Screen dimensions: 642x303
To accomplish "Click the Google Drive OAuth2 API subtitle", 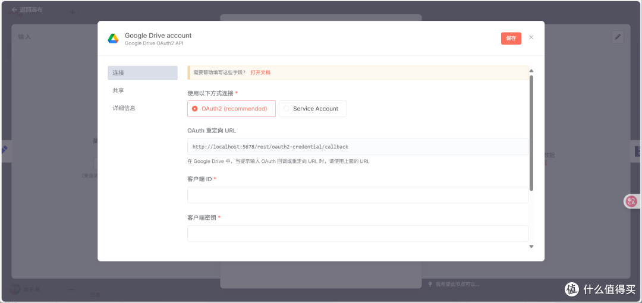I will (x=154, y=43).
